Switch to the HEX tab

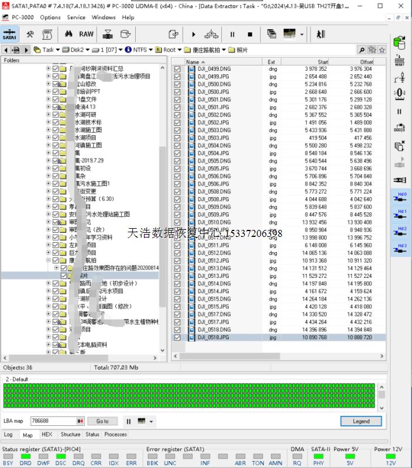tap(47, 435)
